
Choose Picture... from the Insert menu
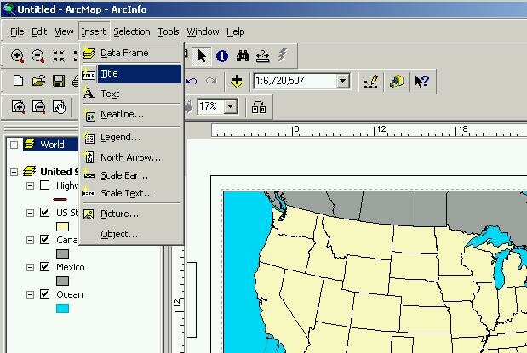click(131, 214)
